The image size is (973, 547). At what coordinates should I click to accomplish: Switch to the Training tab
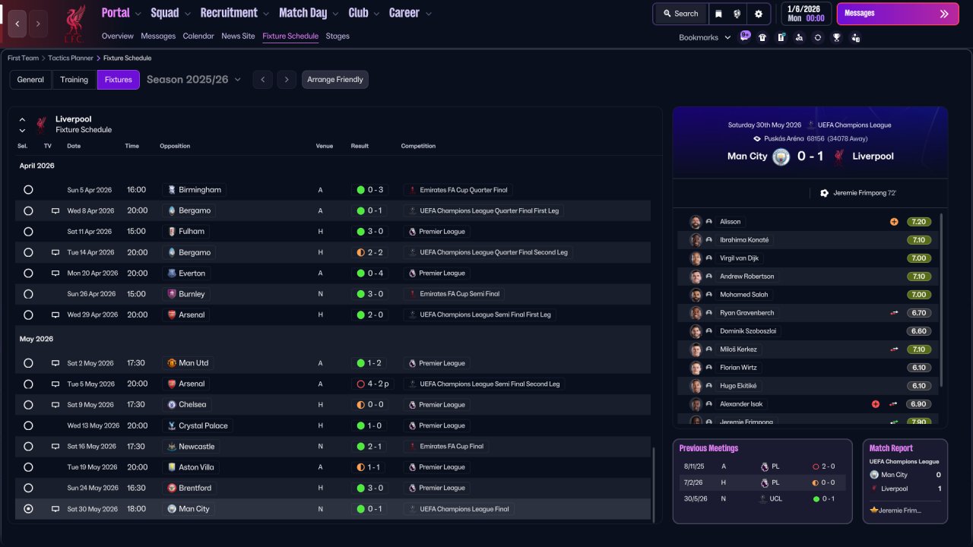coord(74,80)
